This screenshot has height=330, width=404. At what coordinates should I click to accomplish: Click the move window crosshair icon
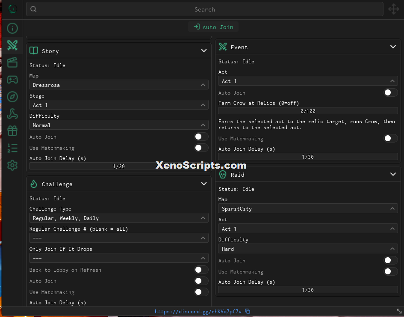point(394,9)
